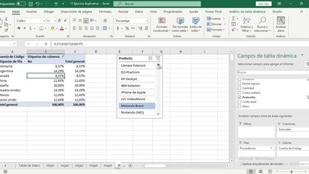
Task: Open Ordenar y filtrar menu
Action: click(247, 25)
